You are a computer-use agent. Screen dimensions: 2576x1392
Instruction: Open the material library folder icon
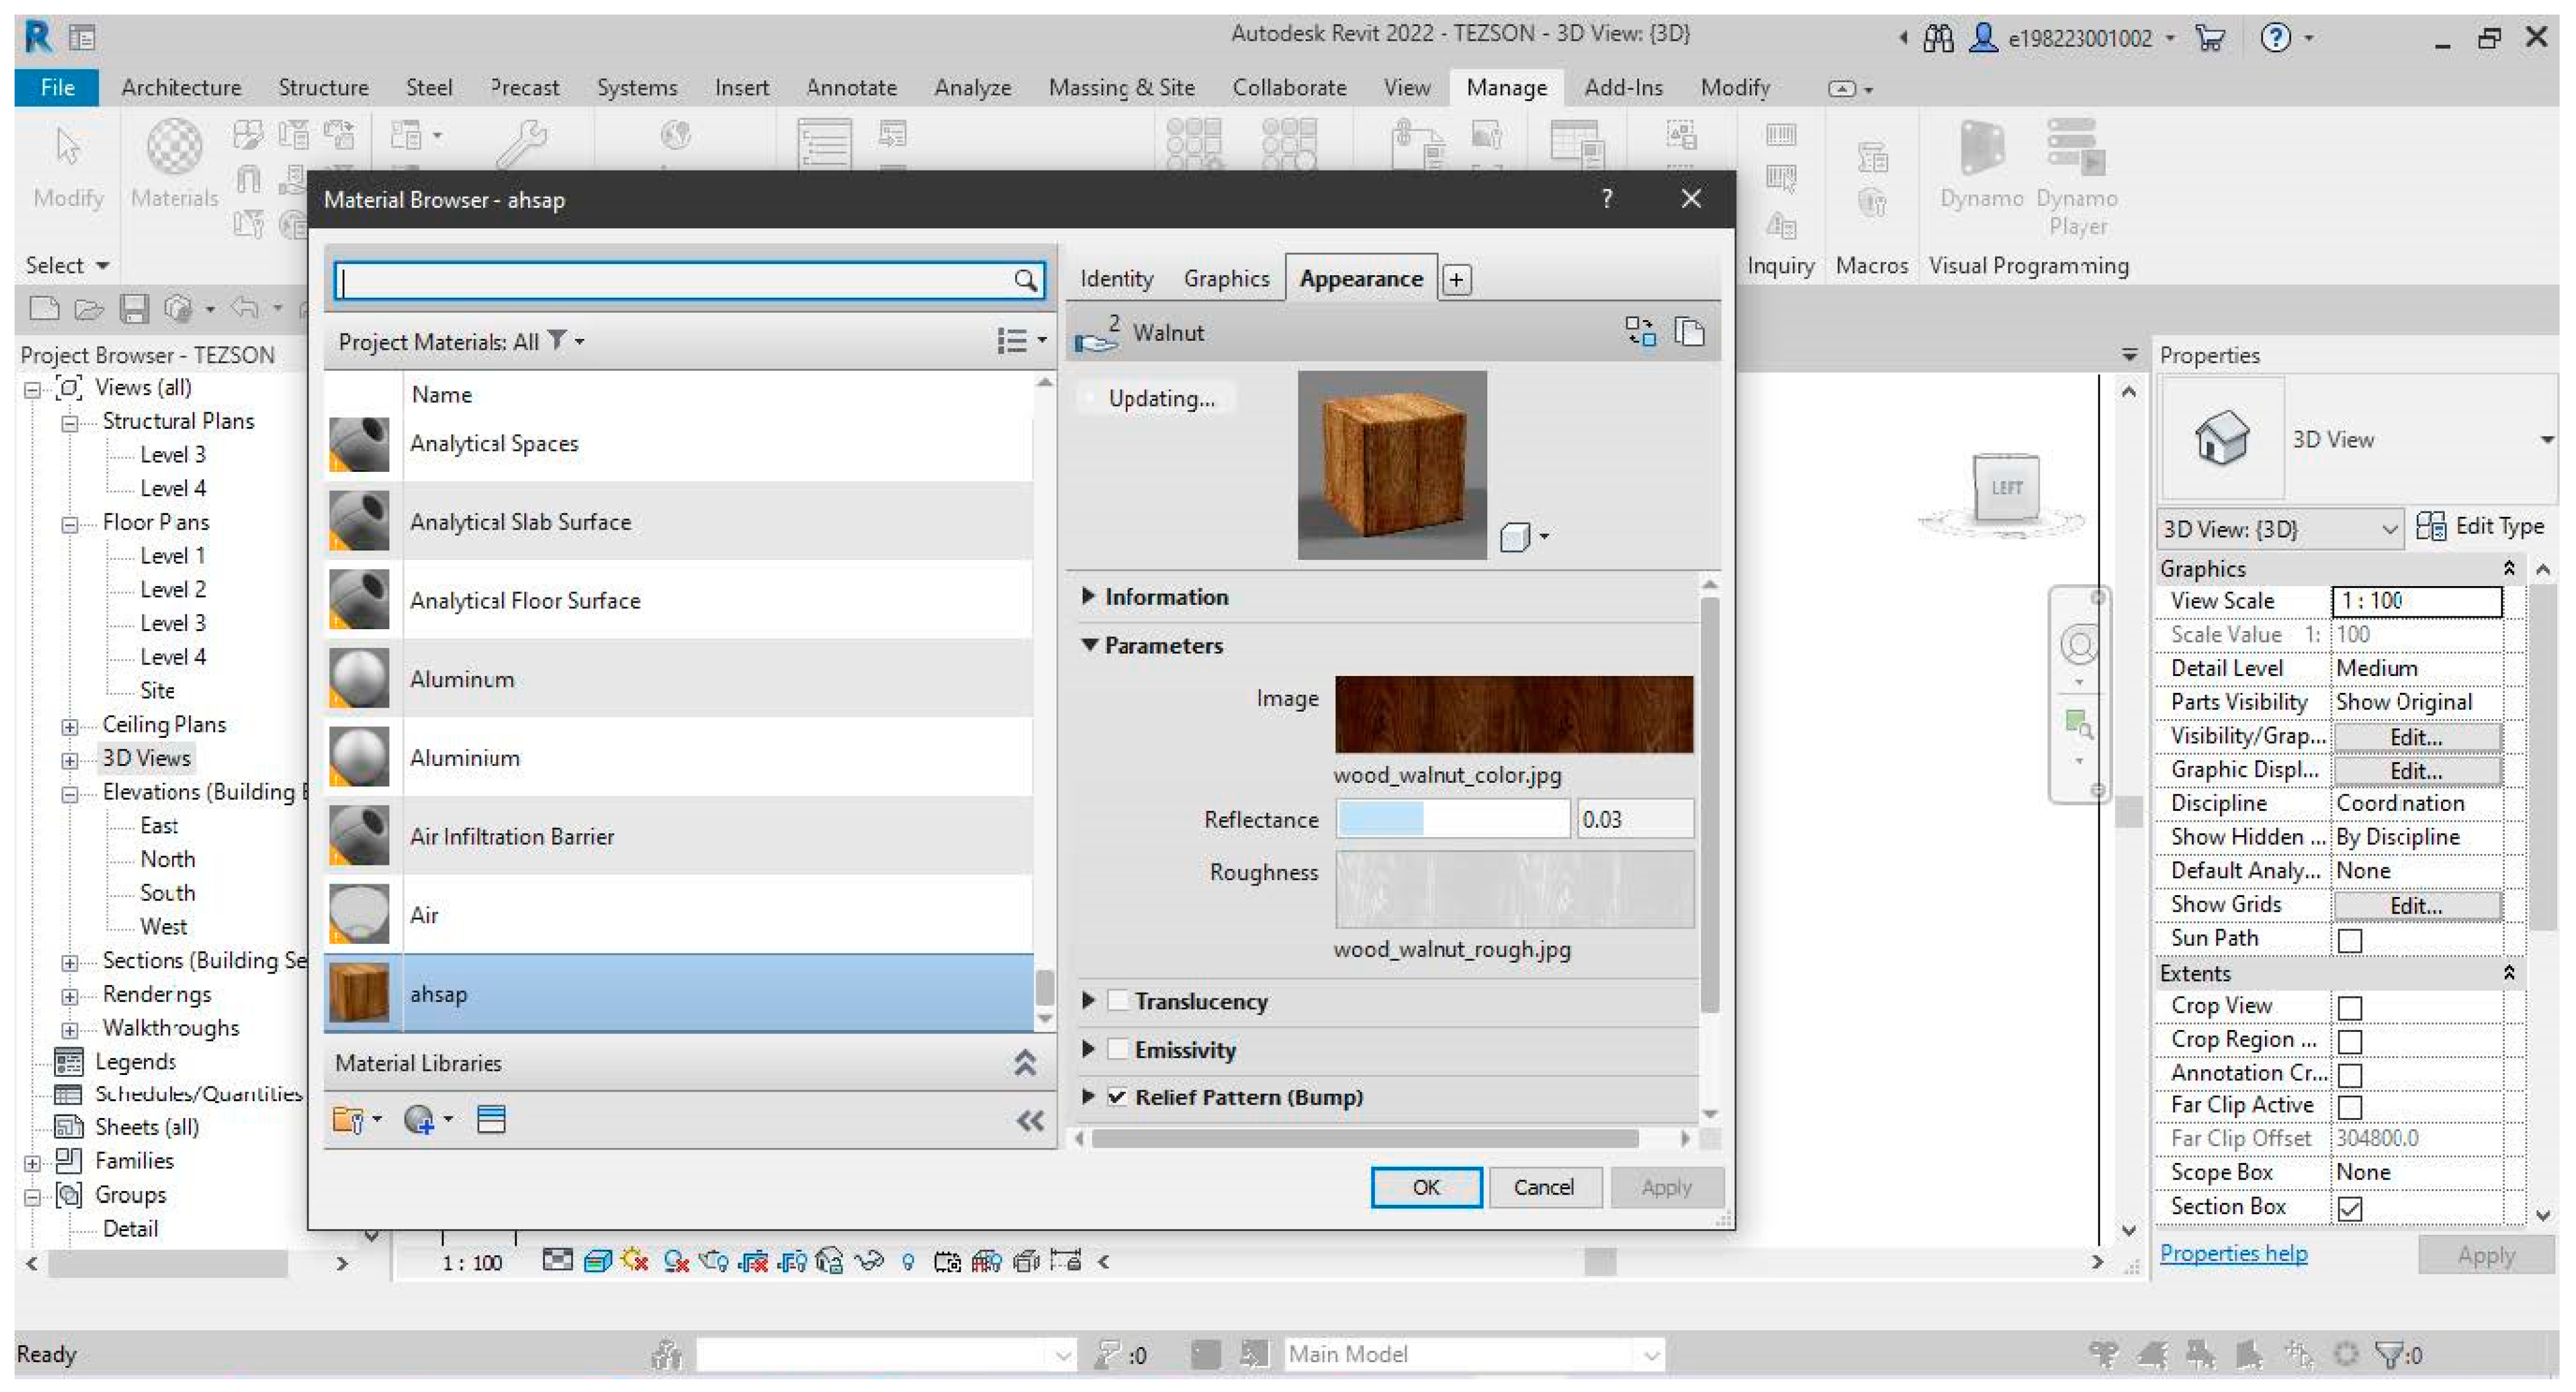[349, 1120]
